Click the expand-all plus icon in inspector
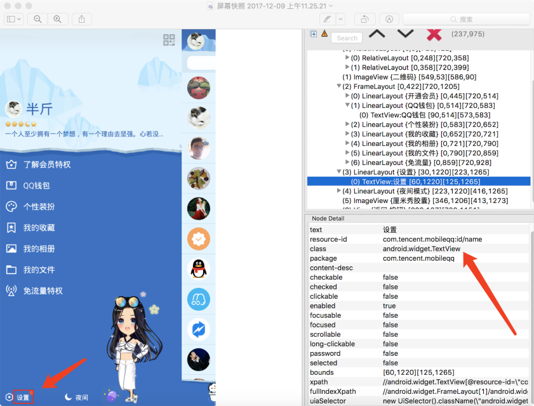The height and width of the screenshot is (406, 534). tap(313, 34)
